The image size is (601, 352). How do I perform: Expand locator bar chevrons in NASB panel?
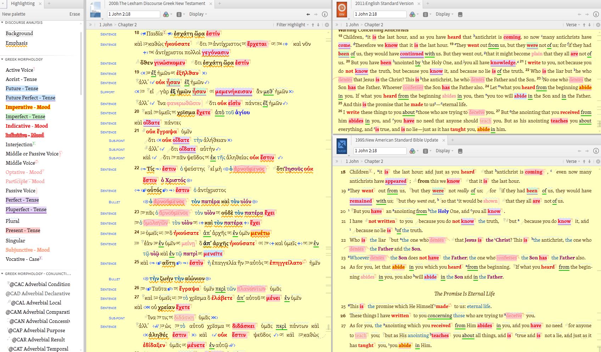click(337, 161)
